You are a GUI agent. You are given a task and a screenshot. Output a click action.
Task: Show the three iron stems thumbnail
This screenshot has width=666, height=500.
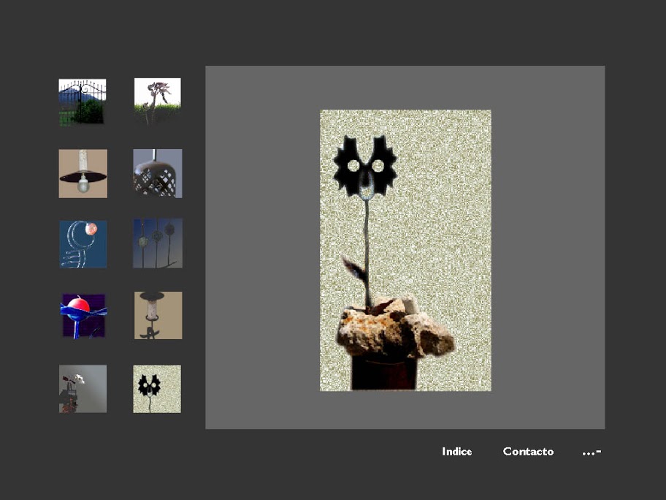pyautogui.click(x=157, y=243)
